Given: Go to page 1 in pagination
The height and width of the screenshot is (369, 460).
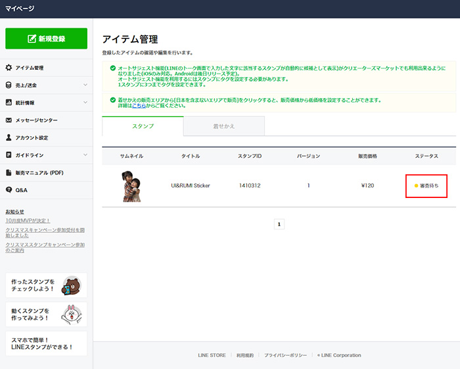Looking at the screenshot, I should click(x=279, y=224).
